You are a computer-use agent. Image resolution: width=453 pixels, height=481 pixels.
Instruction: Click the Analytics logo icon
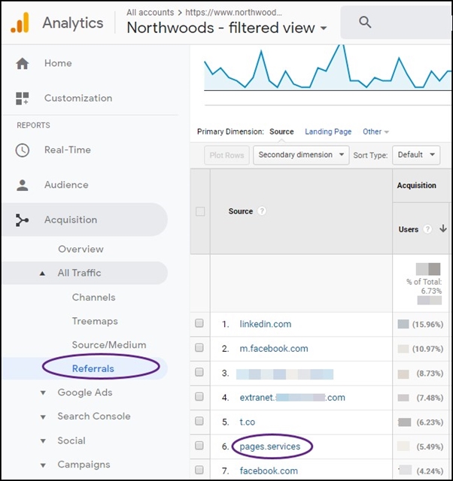(20, 23)
